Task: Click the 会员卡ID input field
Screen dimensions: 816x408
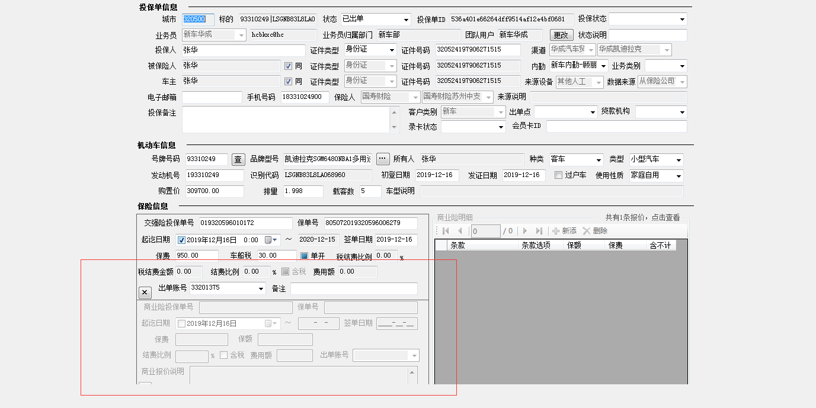Action: [x=616, y=126]
